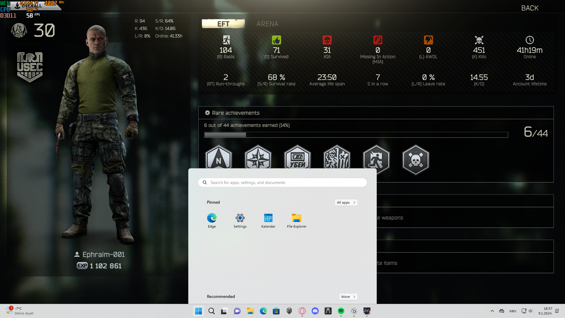Open Spotify from the taskbar

[x=340, y=311]
